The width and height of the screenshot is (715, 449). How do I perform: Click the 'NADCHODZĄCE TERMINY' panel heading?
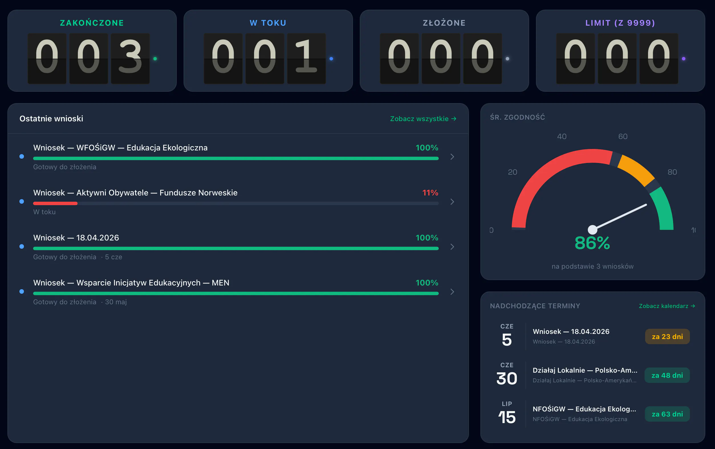point(535,306)
